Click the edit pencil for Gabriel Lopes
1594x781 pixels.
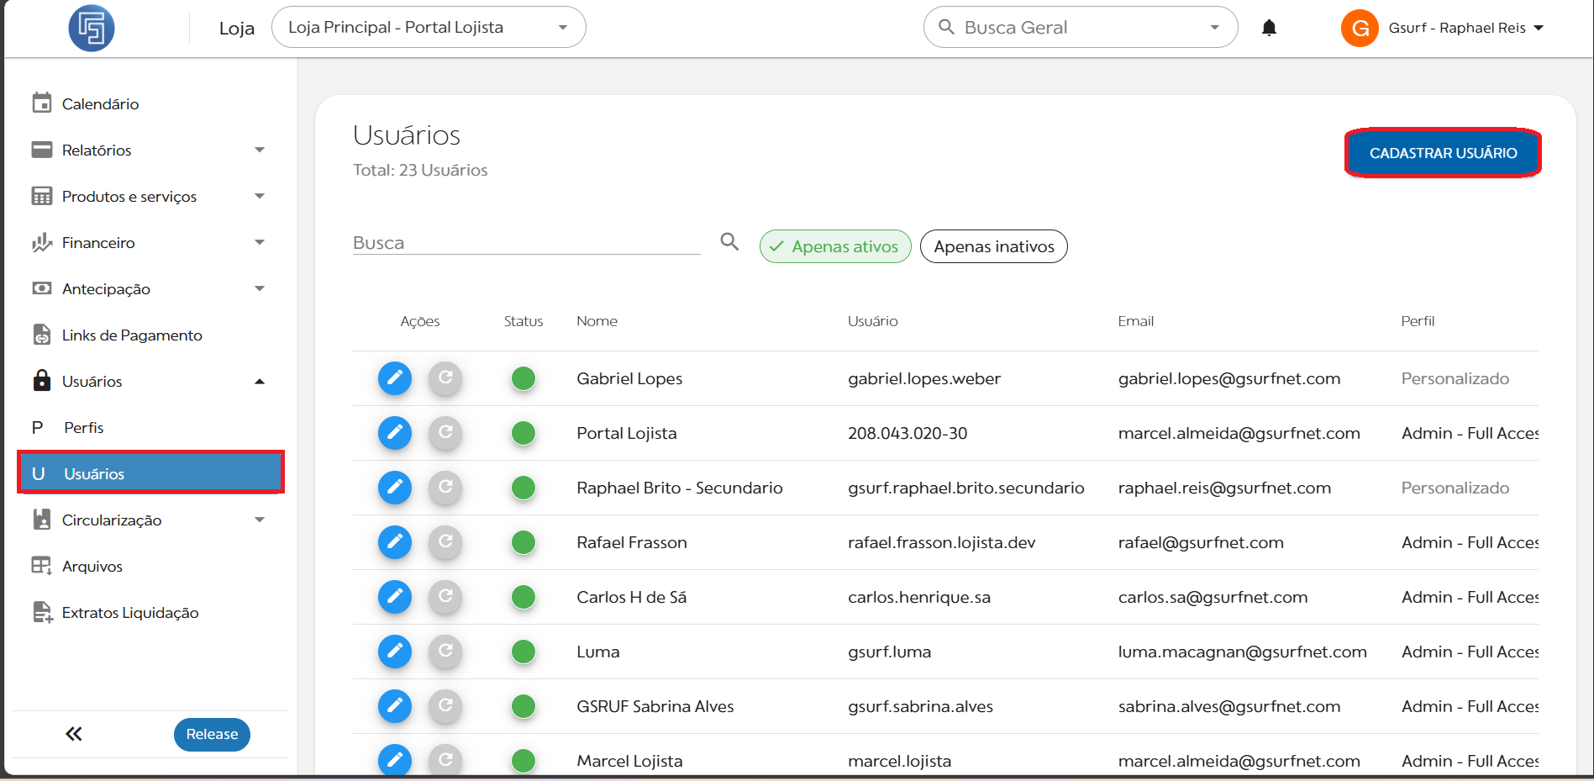[x=394, y=378]
